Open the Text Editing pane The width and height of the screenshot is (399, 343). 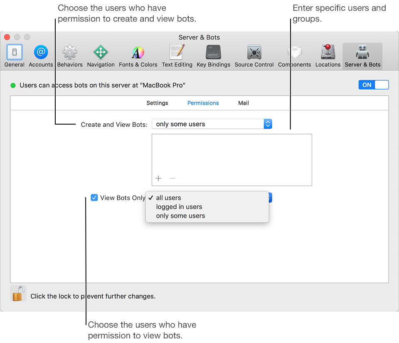point(177,56)
